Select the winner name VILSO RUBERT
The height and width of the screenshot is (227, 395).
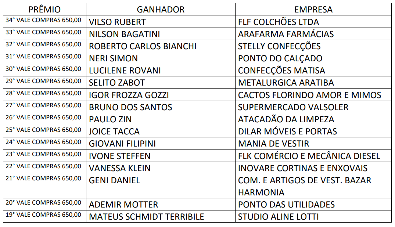tap(117, 22)
